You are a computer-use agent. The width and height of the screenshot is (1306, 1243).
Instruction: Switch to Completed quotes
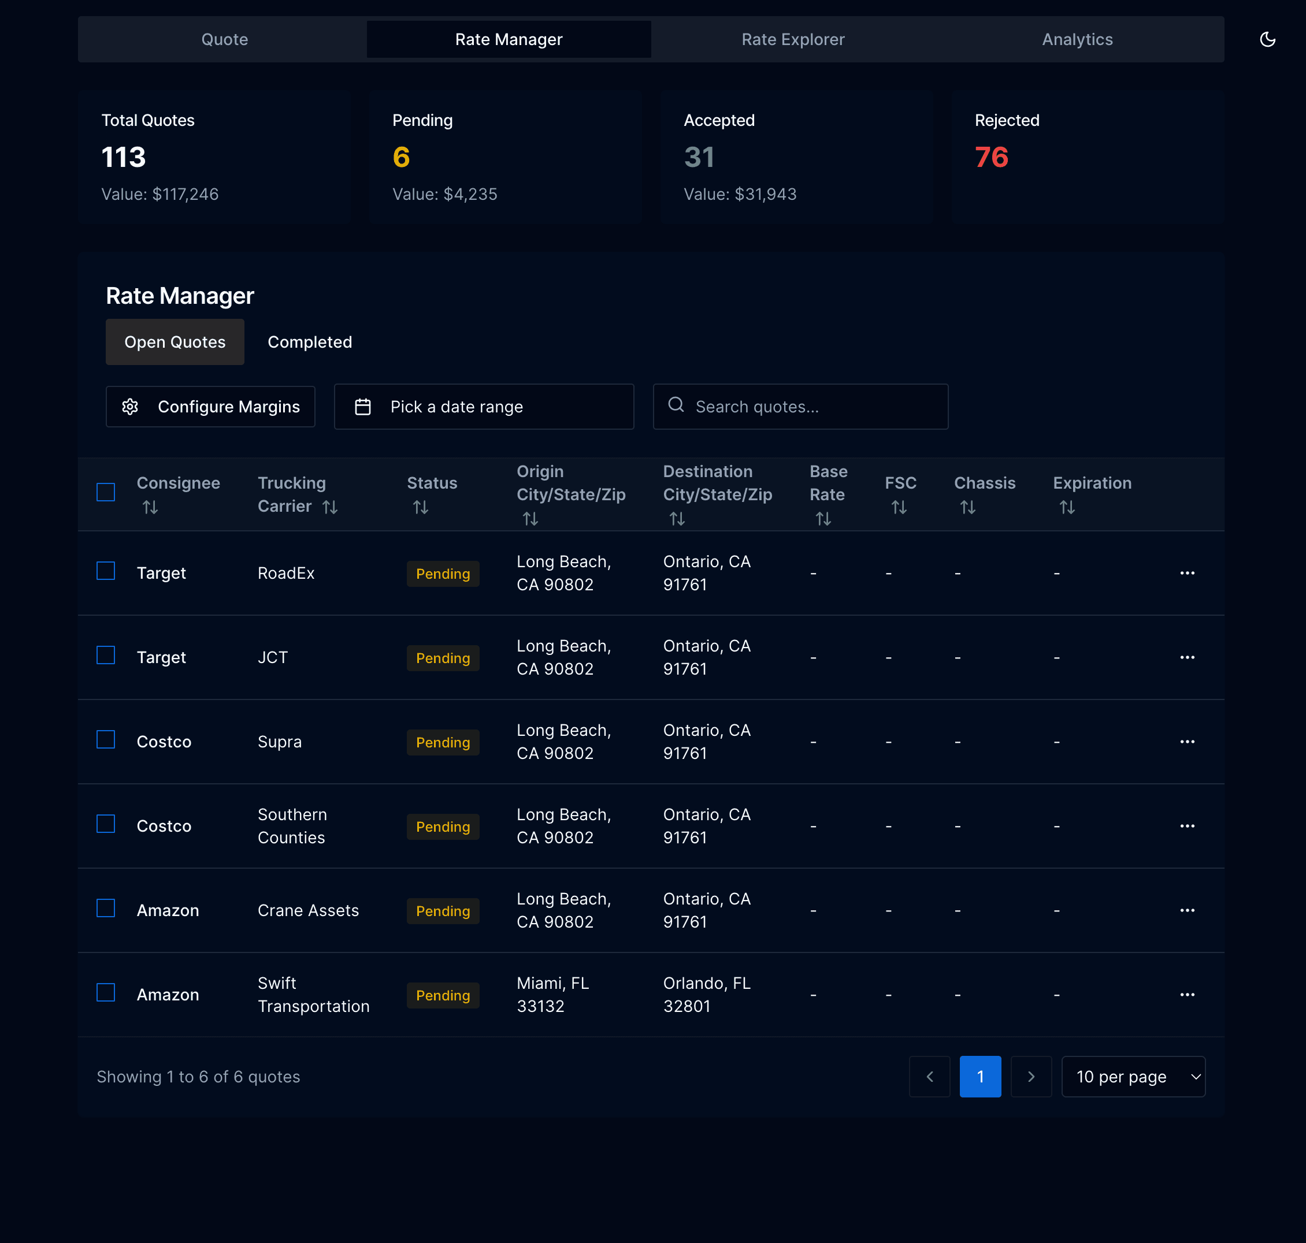click(x=309, y=342)
